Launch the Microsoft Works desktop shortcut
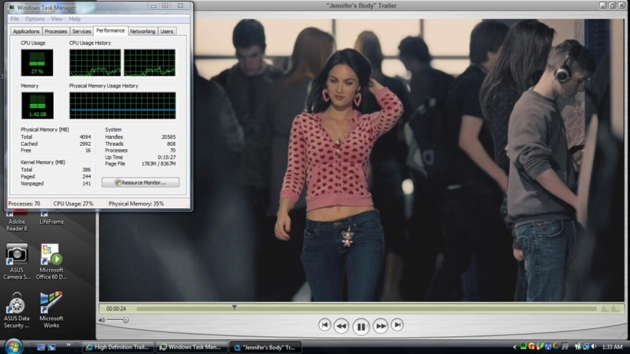The width and height of the screenshot is (630, 354). 51,310
